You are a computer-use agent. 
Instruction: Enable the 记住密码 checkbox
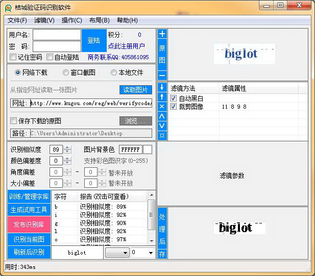point(13,57)
